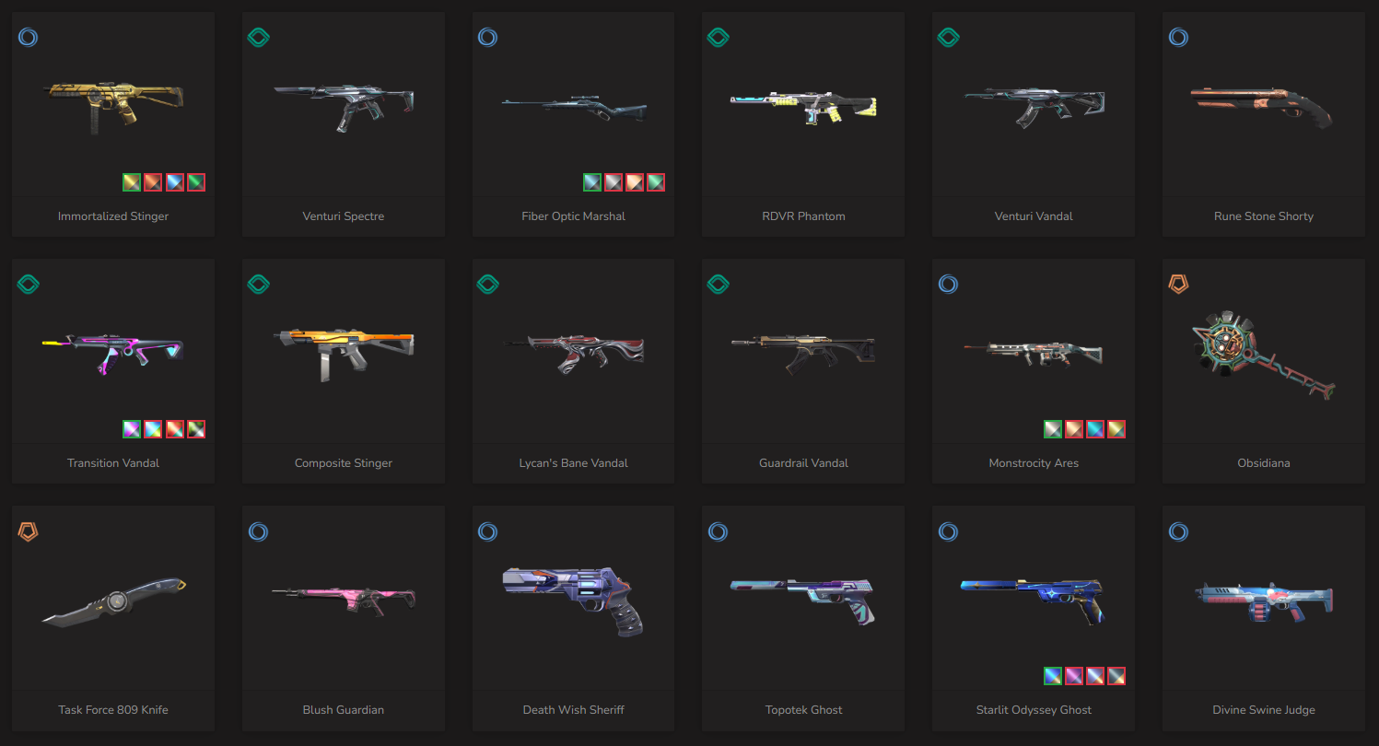Click the Venturi Vandal name label
1379x746 pixels.
tap(1034, 216)
